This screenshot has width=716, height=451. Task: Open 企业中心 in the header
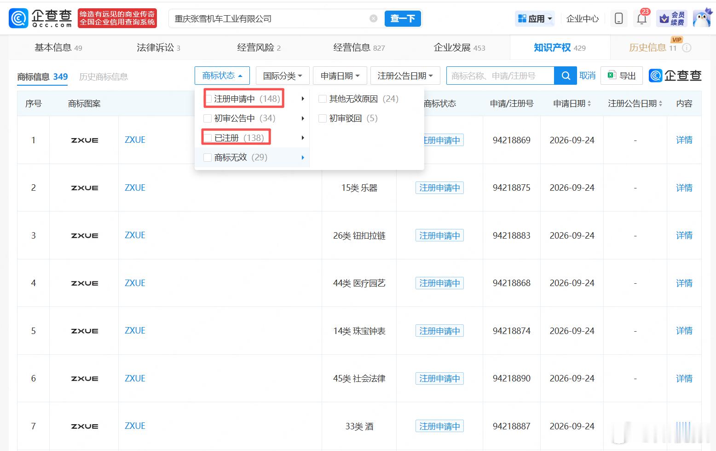click(x=583, y=18)
